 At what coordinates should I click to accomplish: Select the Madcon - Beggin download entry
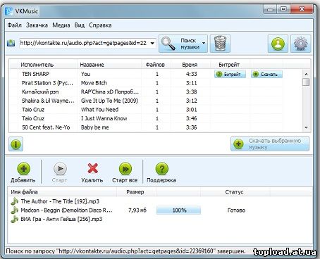click(x=67, y=210)
